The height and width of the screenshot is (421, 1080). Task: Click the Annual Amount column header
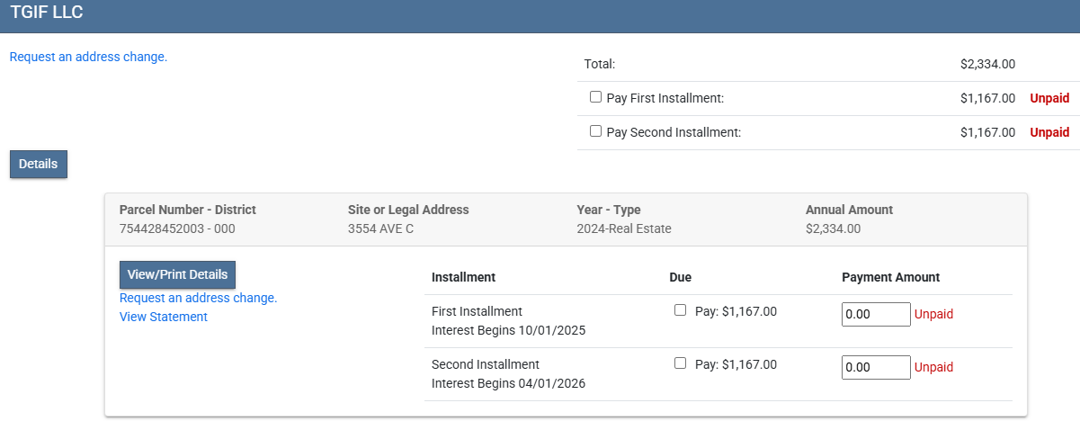pyautogui.click(x=849, y=210)
